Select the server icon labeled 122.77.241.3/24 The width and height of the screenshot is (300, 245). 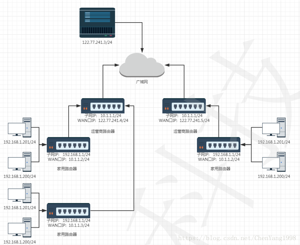click(97, 23)
